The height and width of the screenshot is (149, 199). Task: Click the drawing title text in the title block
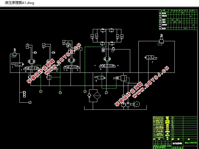[177, 143]
